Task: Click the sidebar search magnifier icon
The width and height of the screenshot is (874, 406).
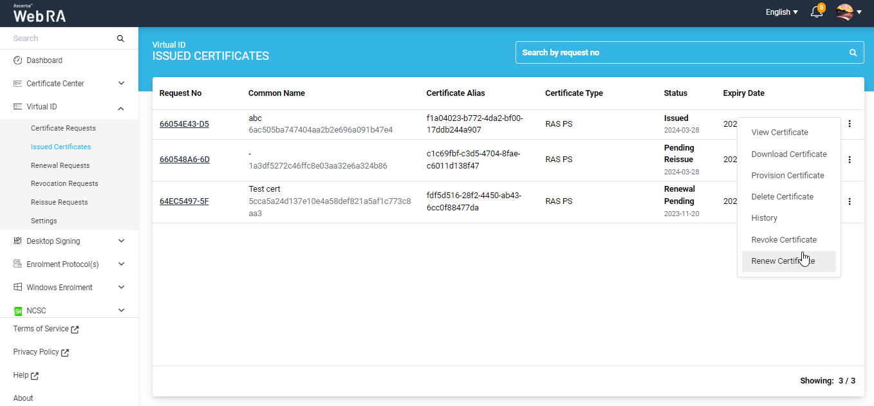Action: tap(120, 39)
